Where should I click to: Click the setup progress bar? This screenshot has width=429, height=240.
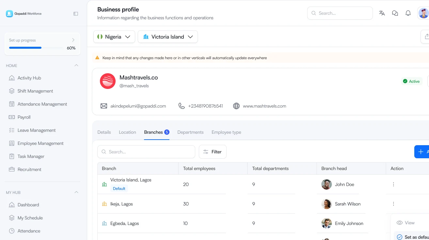(x=36, y=48)
